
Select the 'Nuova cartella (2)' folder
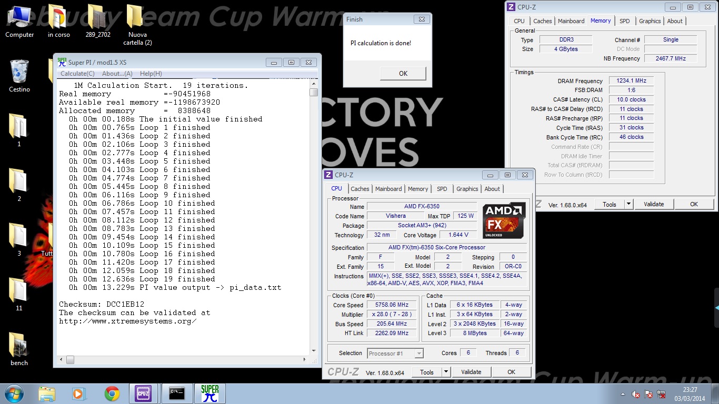(x=137, y=25)
